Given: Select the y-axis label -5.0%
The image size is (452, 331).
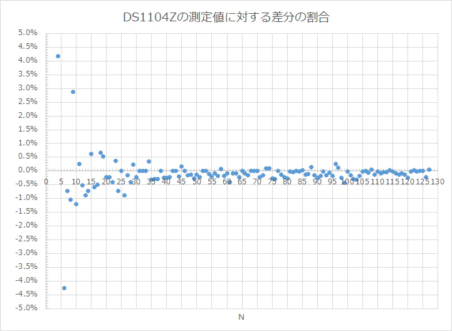Looking at the screenshot, I should pos(27,308).
